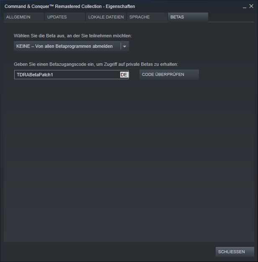The image size is (258, 262).
Task: Open the 'KEINE – Von allen Betaprogrammen abmelden' combo box
Action: click(71, 46)
